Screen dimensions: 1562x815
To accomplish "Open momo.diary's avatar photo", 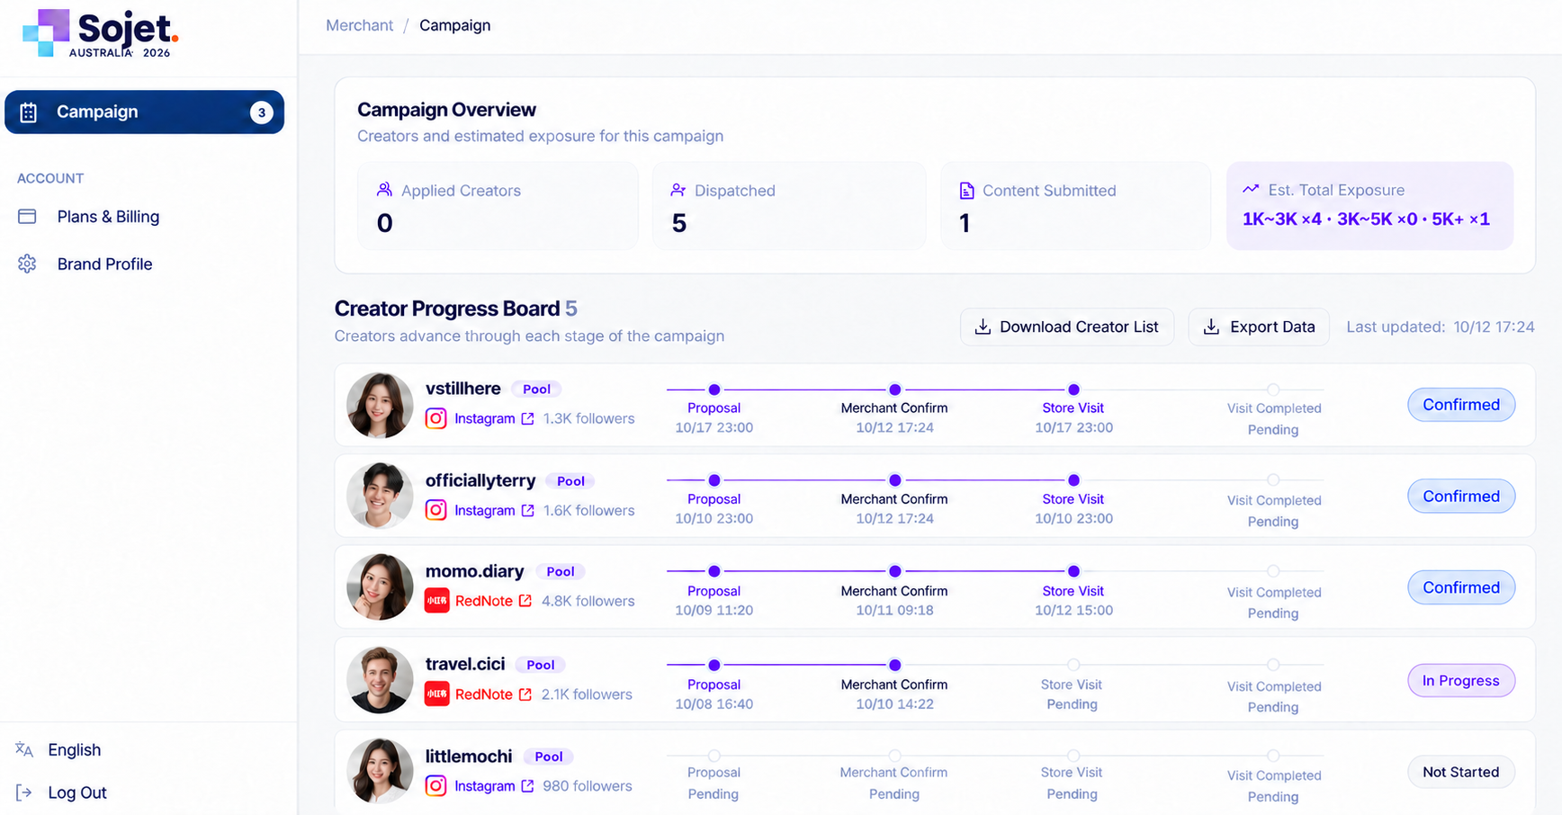I will (x=380, y=587).
